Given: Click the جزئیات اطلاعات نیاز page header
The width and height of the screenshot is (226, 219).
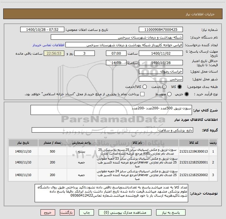Looking at the screenshot, I should 200,14.
